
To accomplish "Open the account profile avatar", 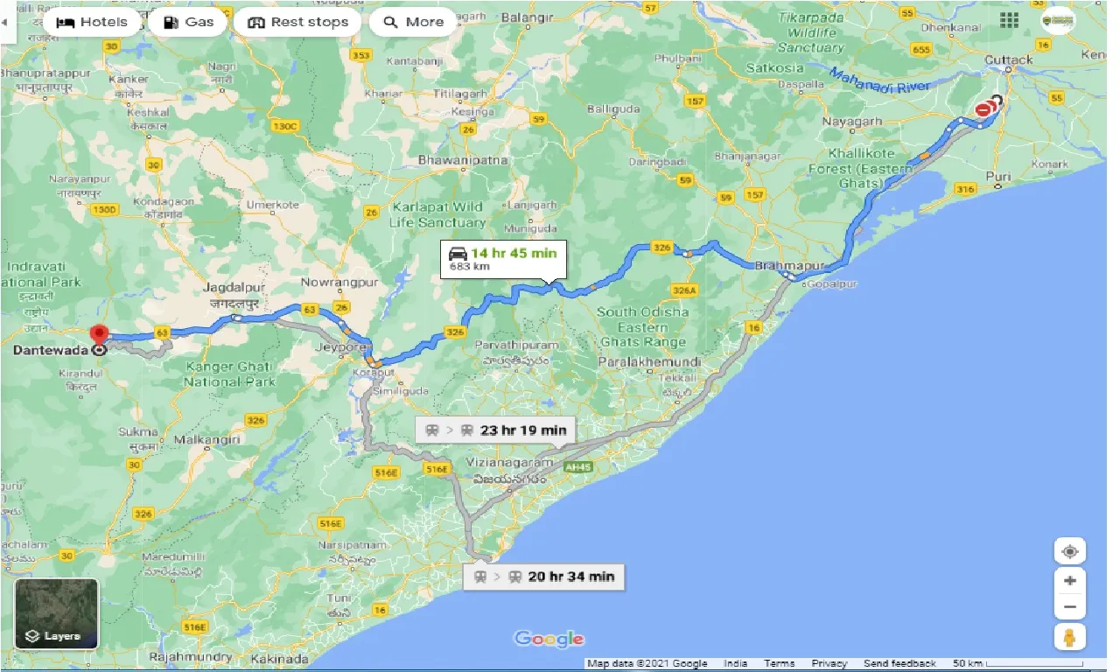I will tap(1058, 22).
